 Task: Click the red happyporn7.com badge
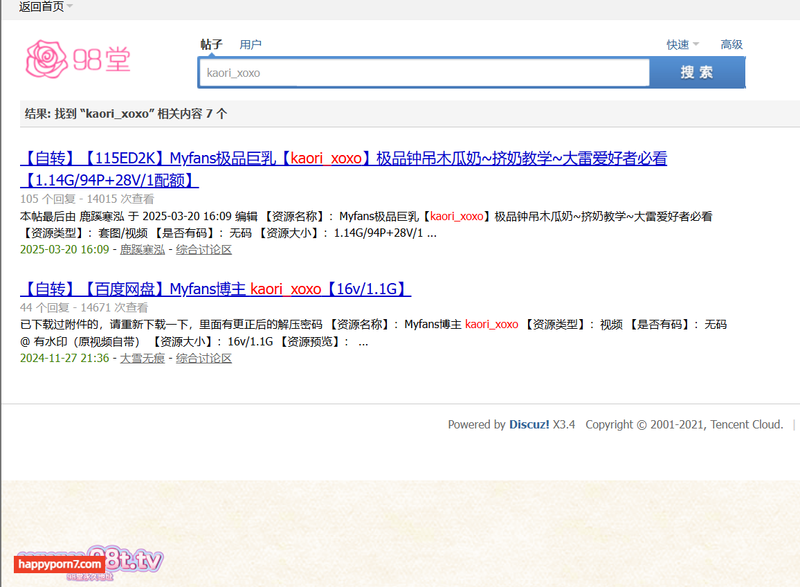click(60, 564)
